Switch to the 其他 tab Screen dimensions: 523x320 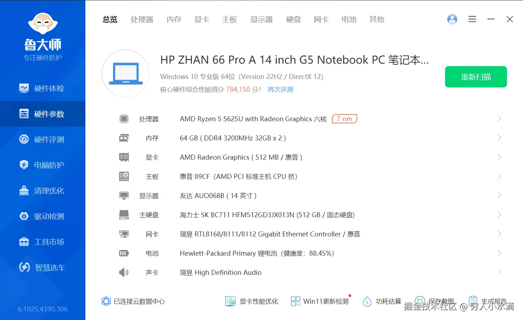(x=377, y=20)
